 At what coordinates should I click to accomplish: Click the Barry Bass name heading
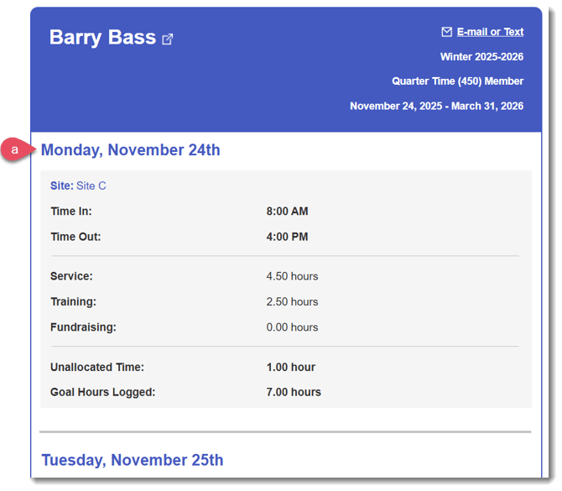coord(102,38)
